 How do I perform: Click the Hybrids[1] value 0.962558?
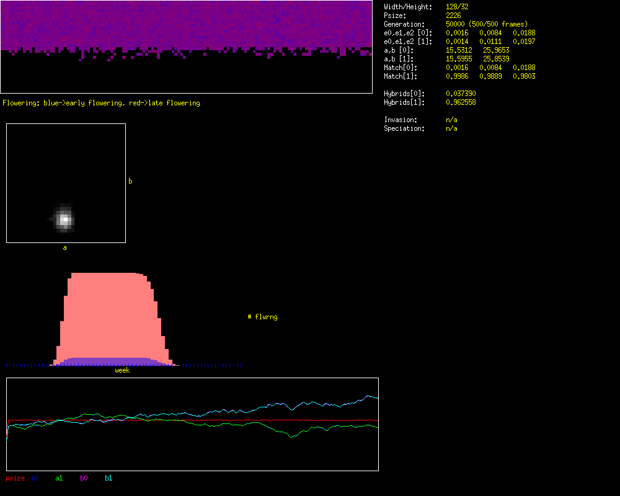click(461, 102)
